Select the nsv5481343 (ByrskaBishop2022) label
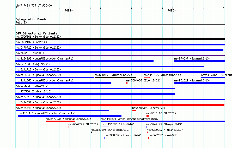Screen dimensions: 232x148 (38, 108)
